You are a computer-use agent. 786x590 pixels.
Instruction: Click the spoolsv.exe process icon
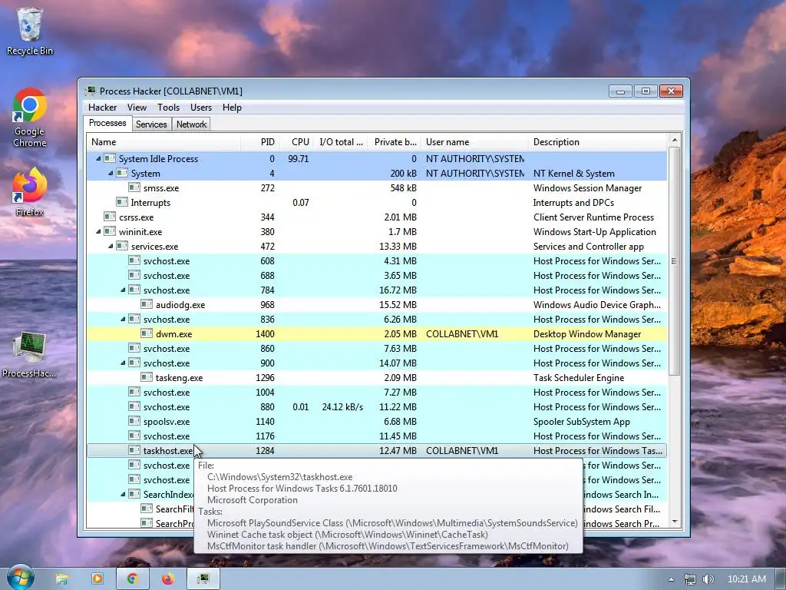coord(134,421)
